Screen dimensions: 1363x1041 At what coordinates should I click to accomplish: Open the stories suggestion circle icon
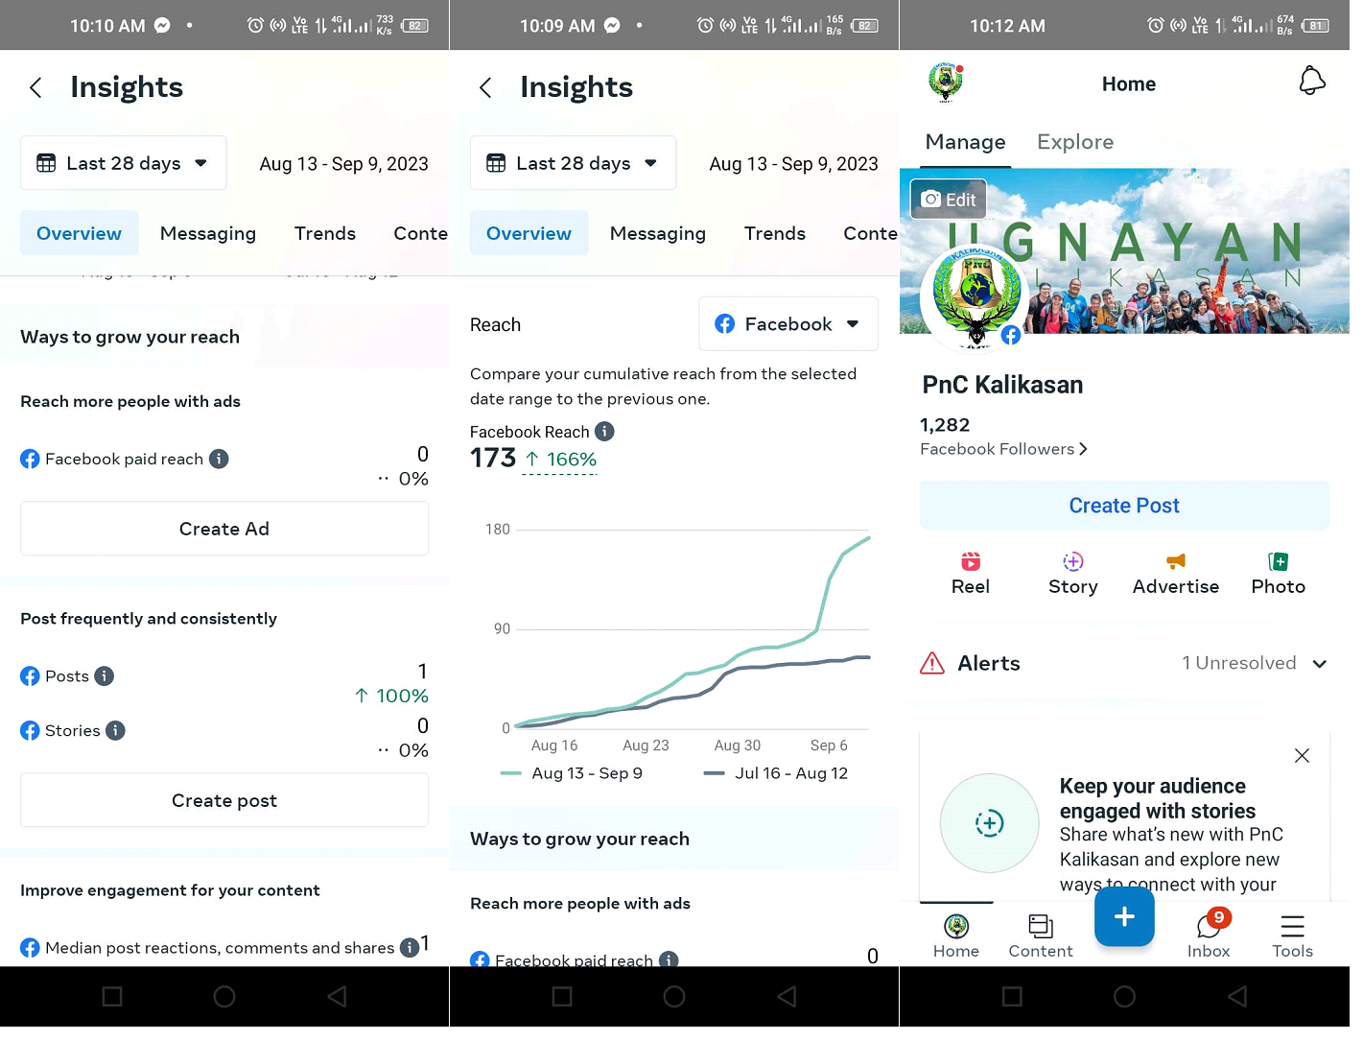(x=989, y=823)
